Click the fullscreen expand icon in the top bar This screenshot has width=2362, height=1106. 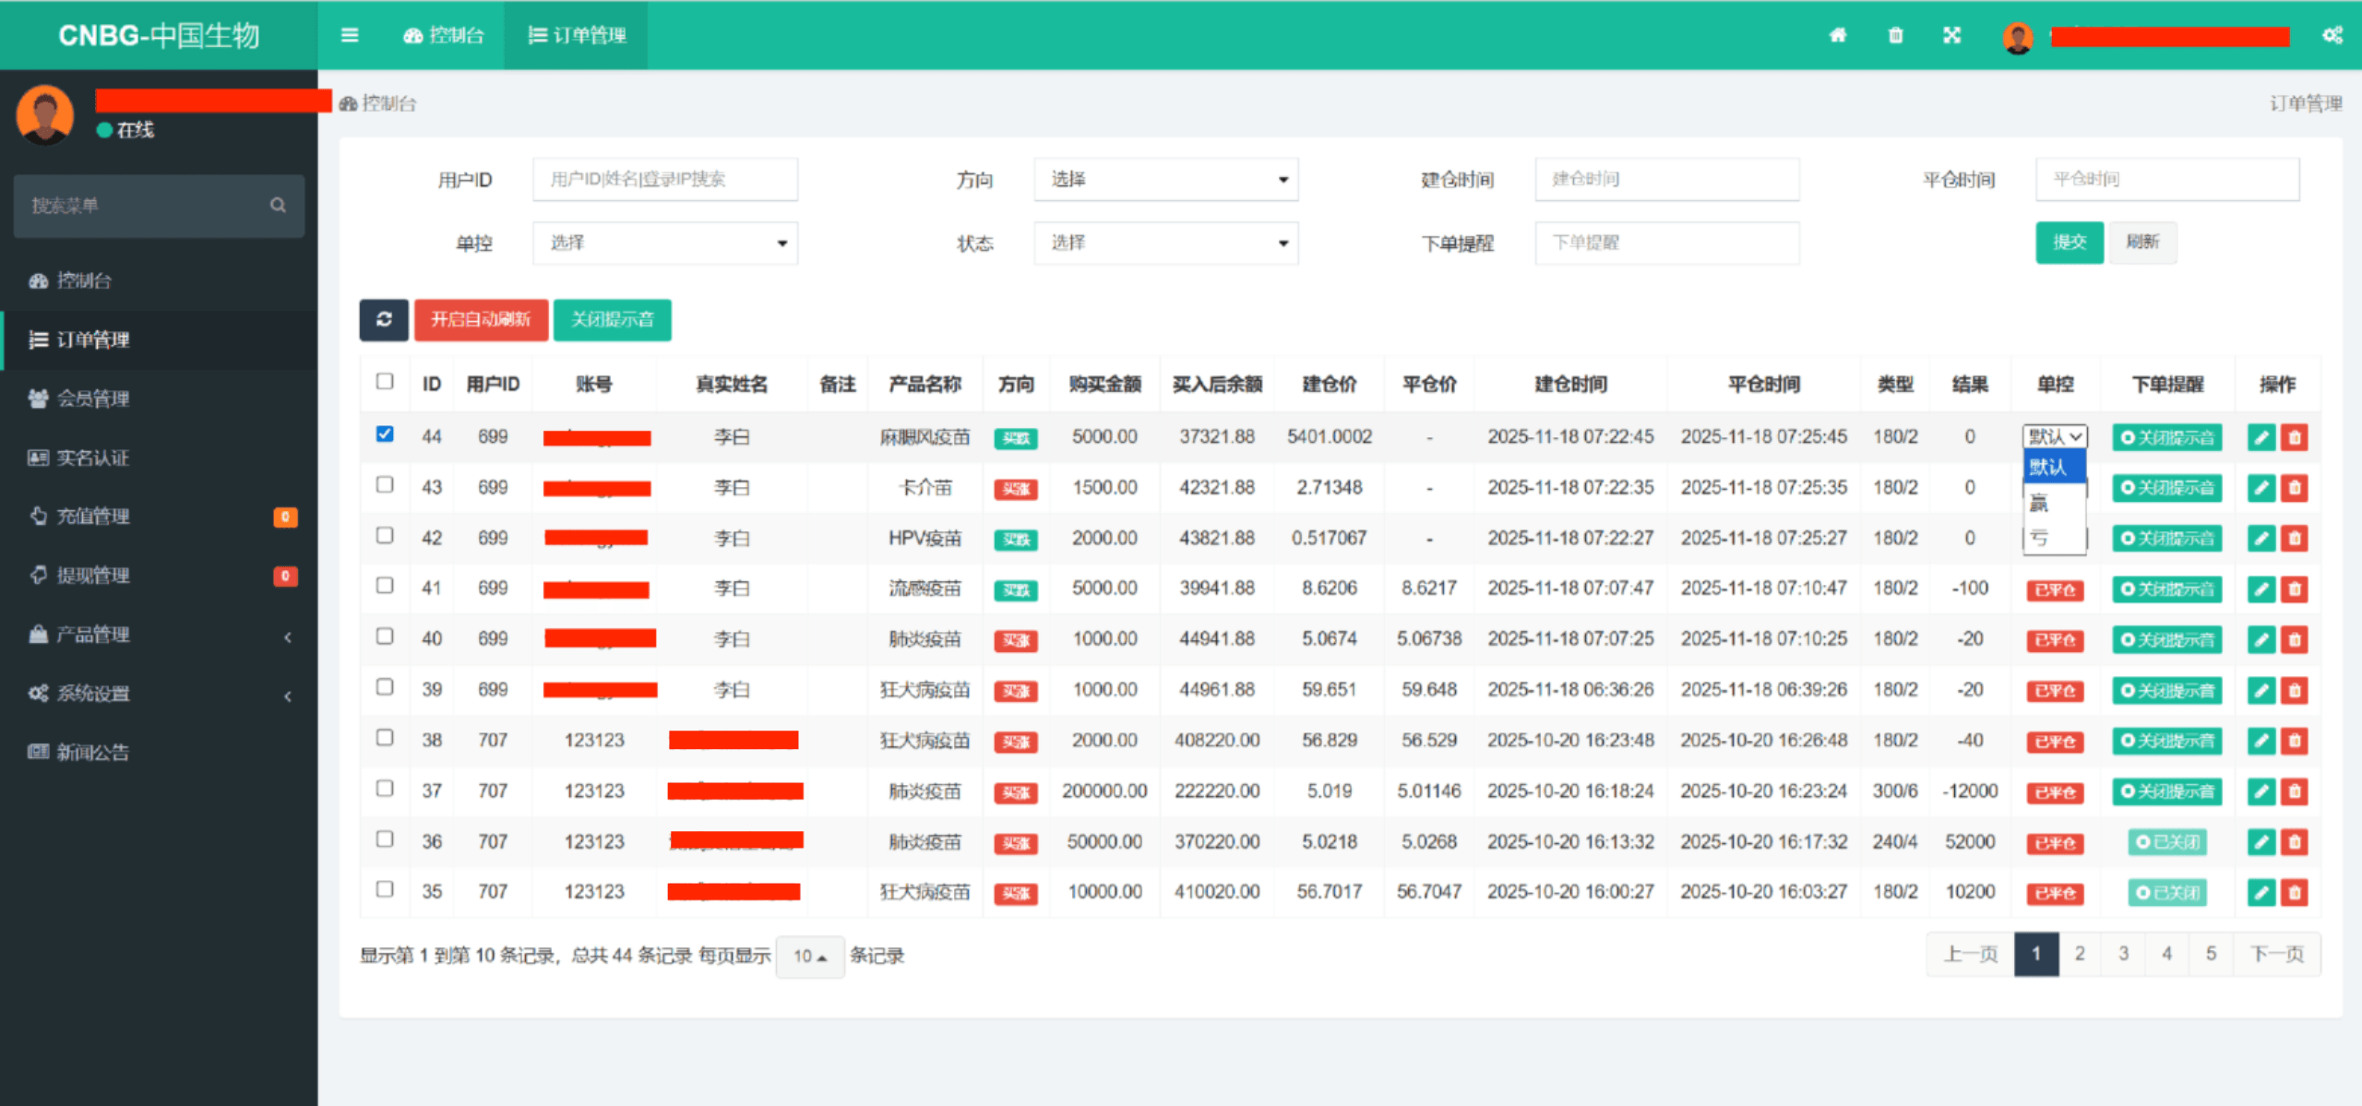1951,35
